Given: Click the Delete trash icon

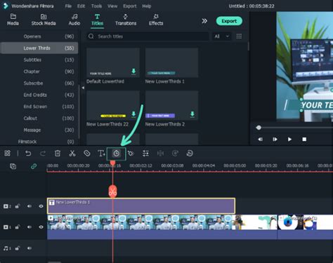Looking at the screenshot, I should point(58,154).
